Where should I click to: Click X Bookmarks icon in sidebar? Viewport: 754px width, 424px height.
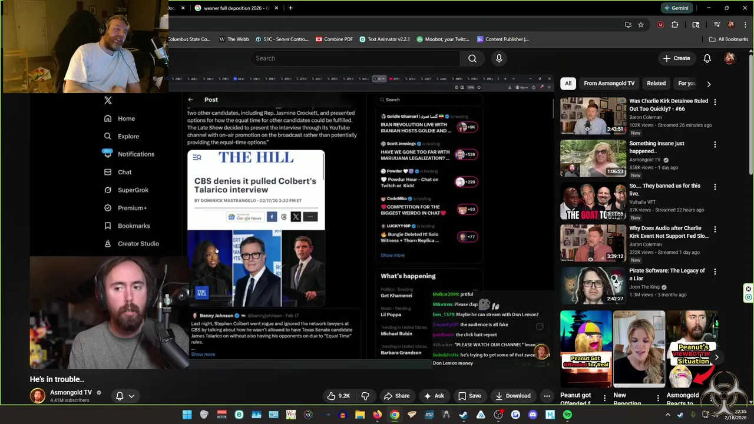point(107,226)
